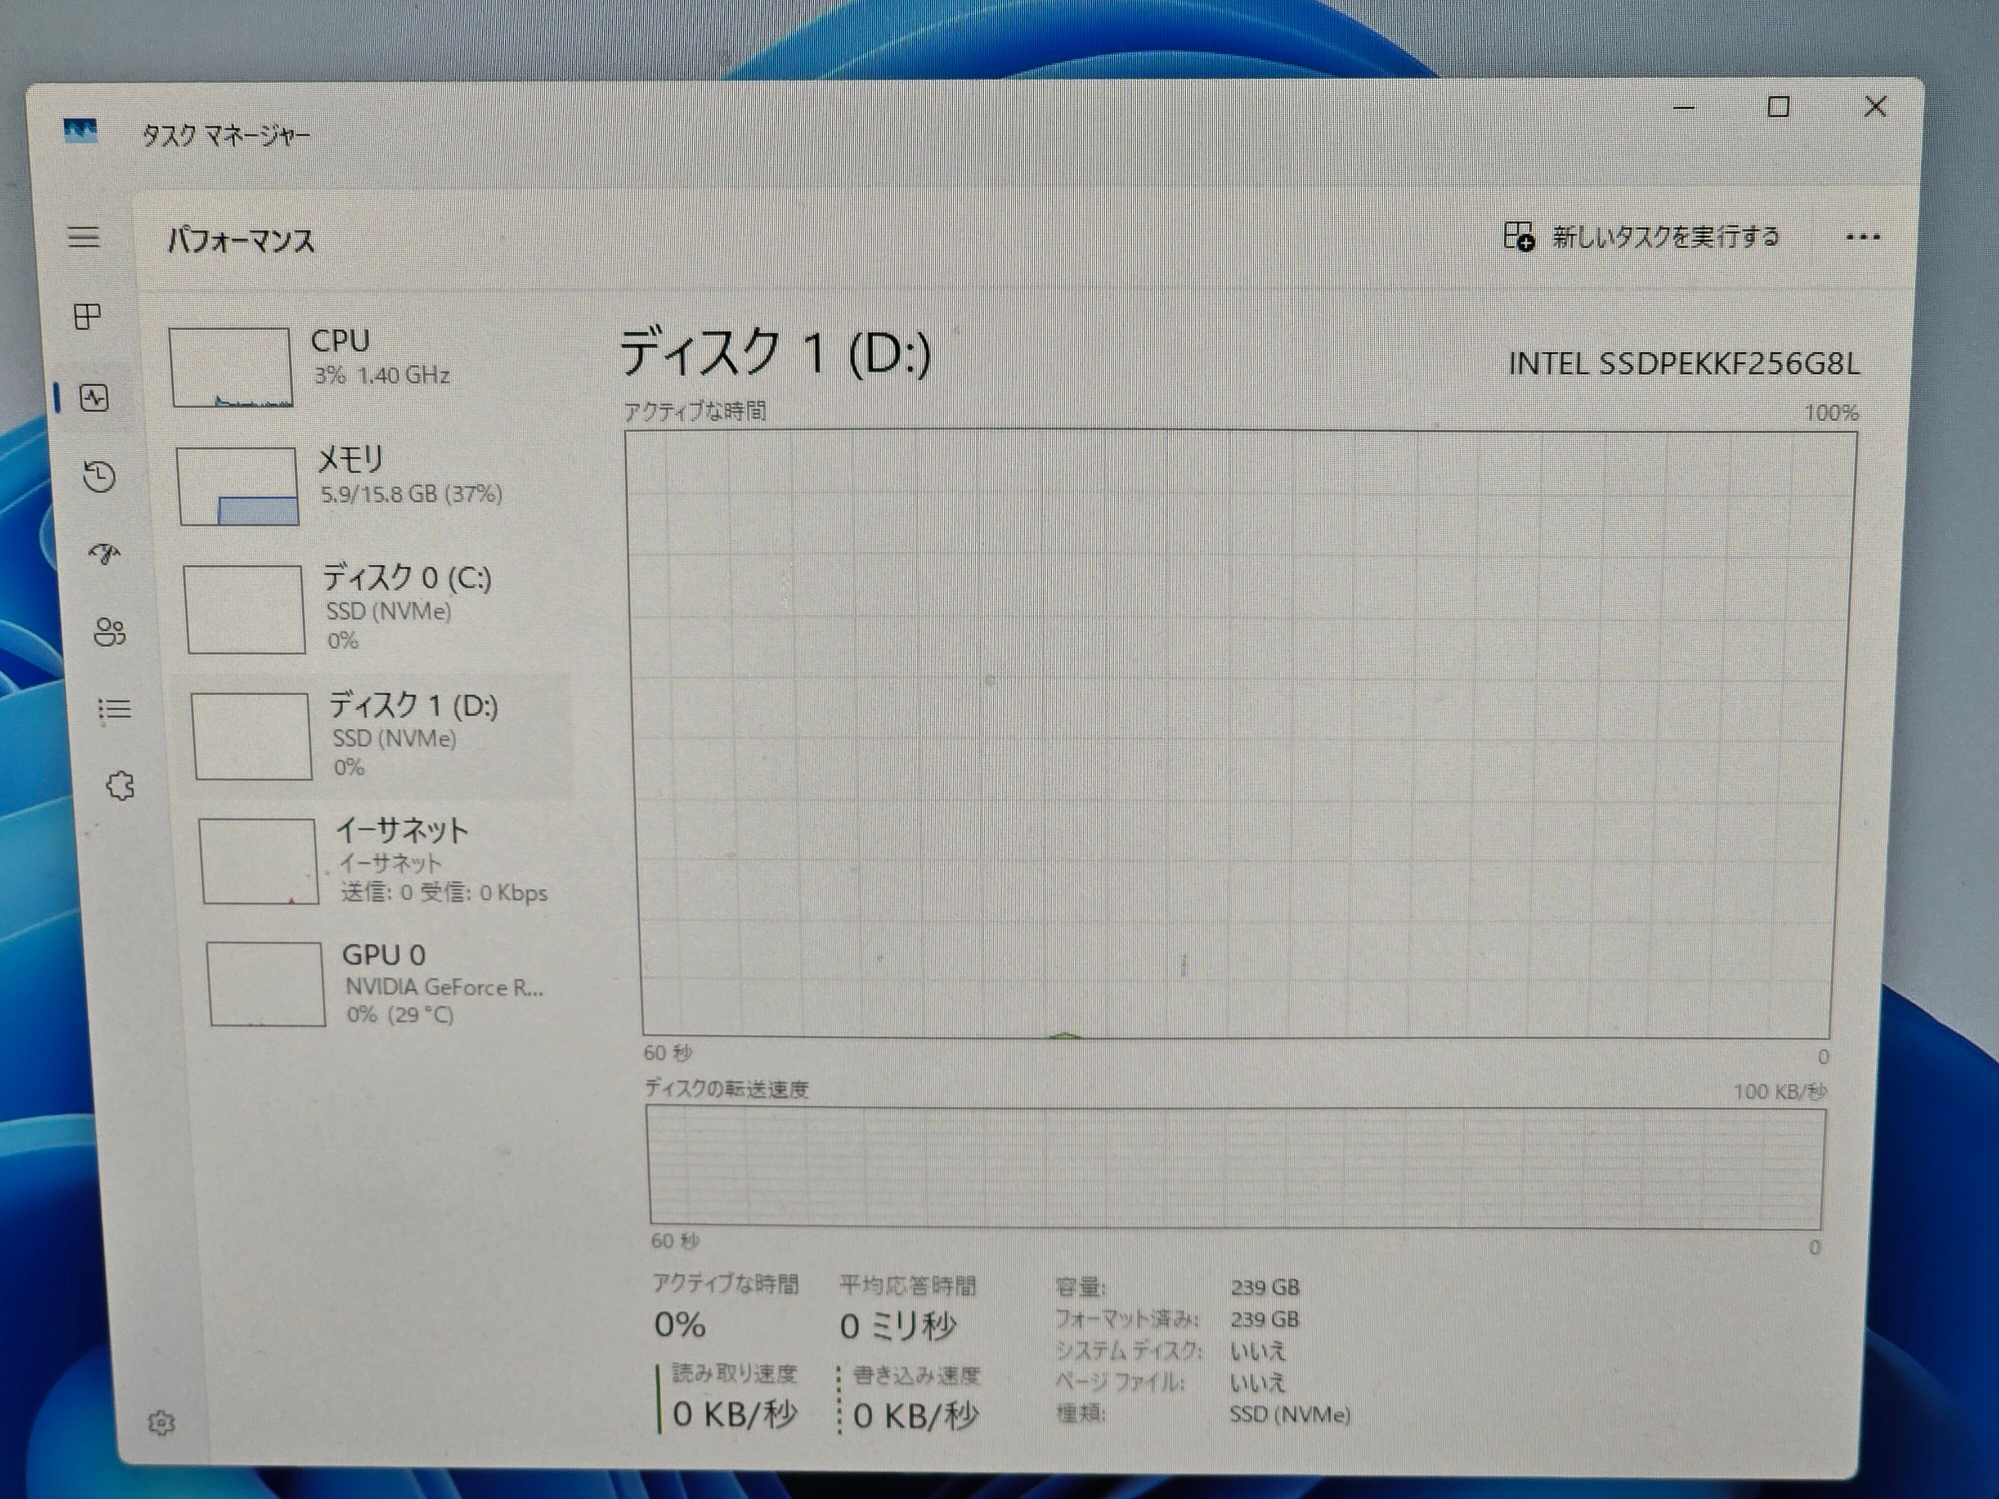Click the disk transfer rate graph
The width and height of the screenshot is (1999, 1499).
1235,1167
